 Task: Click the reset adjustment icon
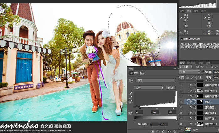pyautogui.click(x=163, y=131)
